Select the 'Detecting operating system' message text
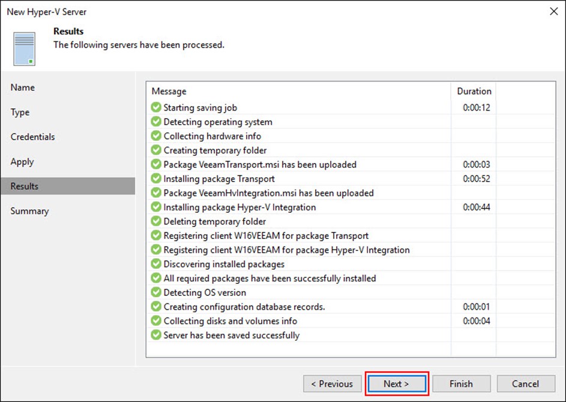This screenshot has height=402, width=566. 218,122
